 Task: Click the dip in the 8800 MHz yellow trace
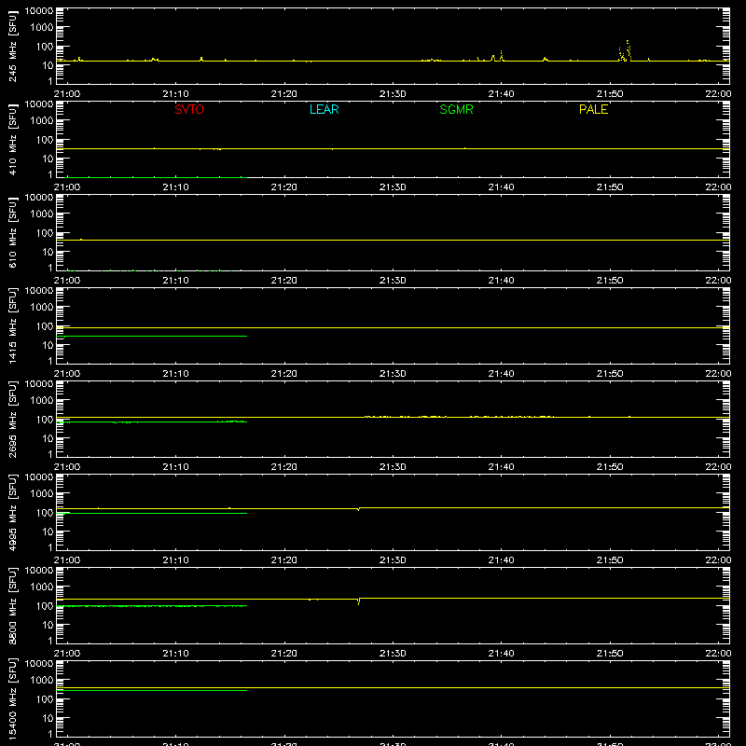pos(359,601)
